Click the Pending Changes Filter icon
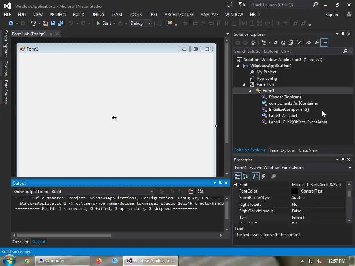This screenshot has height=266, width=355. (x=264, y=43)
